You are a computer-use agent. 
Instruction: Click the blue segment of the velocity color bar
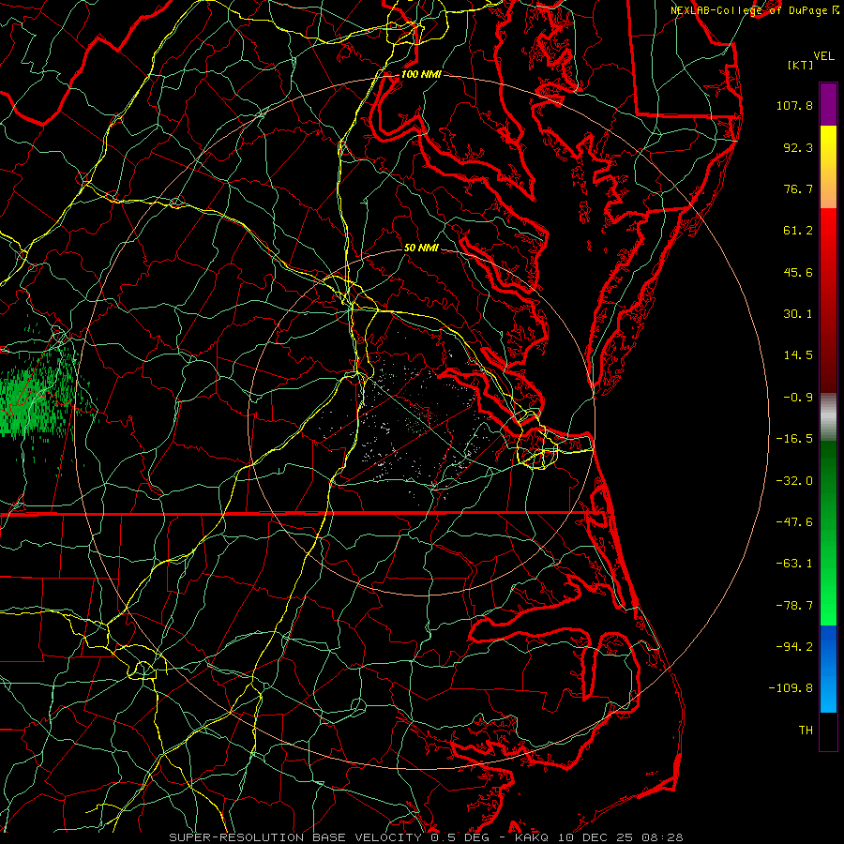828,669
